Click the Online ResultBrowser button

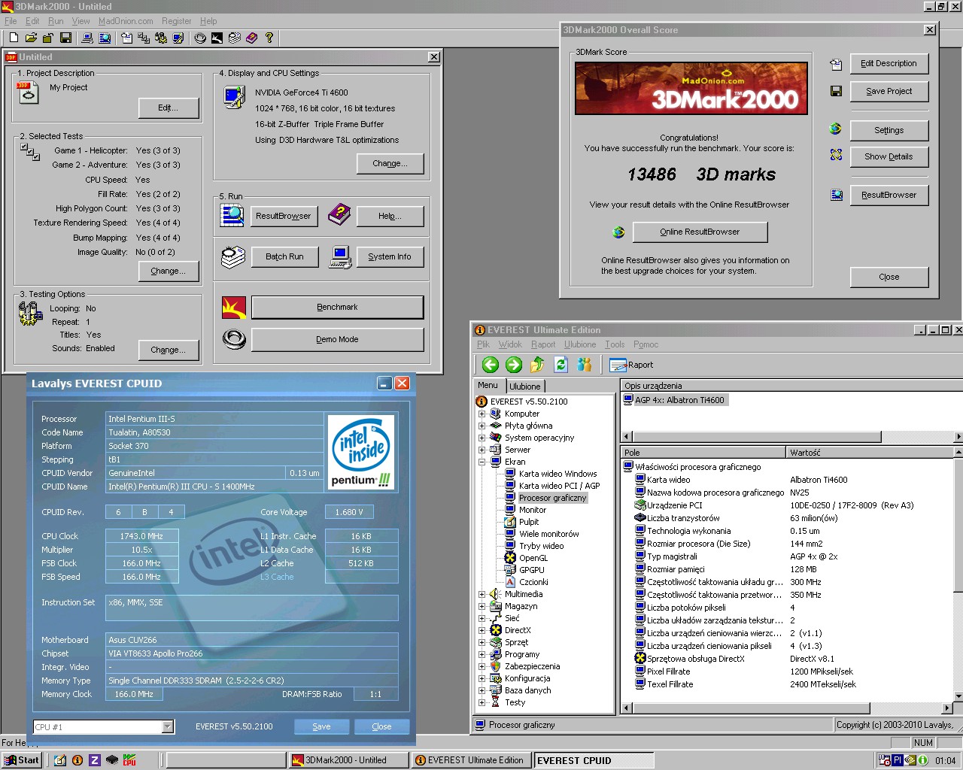point(700,232)
